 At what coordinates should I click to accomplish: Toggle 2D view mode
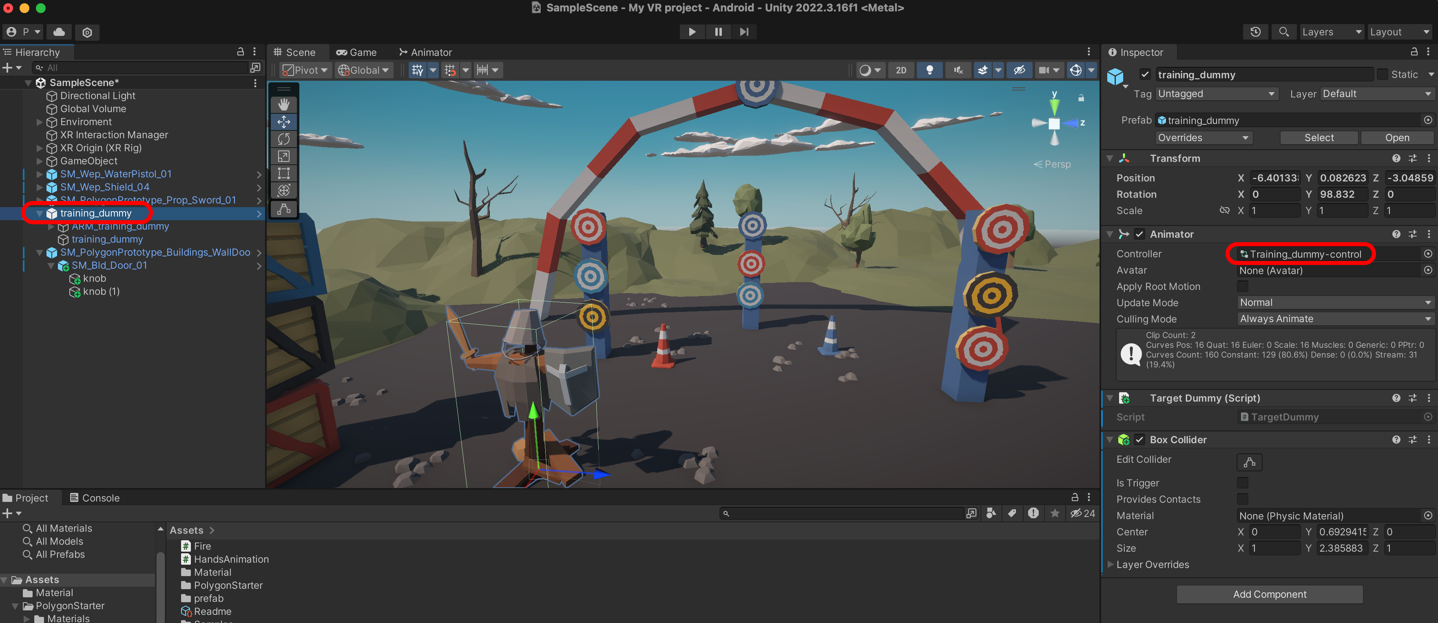point(900,71)
